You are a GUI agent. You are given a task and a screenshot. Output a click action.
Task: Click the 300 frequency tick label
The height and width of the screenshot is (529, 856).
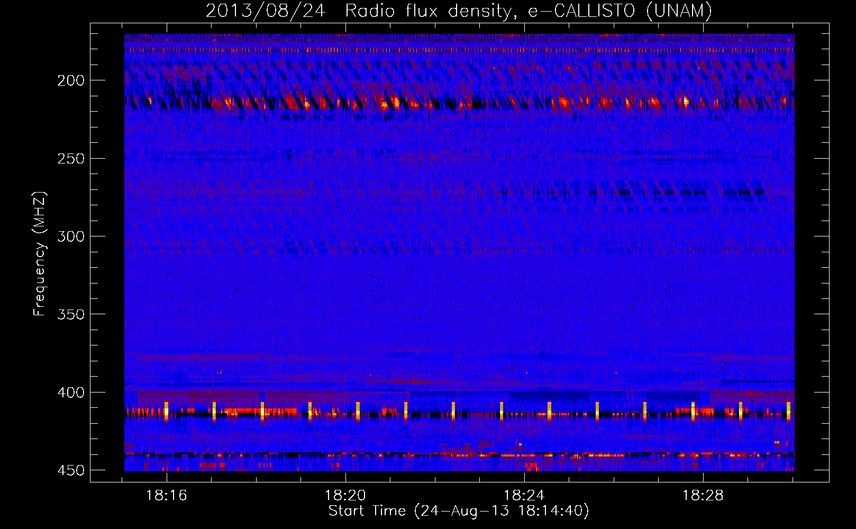[71, 236]
